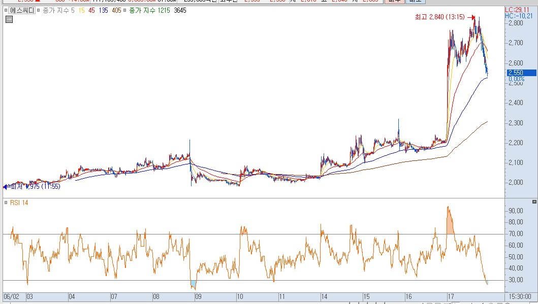Click the 15:30:00 time display
The width and height of the screenshot is (538, 304).
click(x=520, y=296)
